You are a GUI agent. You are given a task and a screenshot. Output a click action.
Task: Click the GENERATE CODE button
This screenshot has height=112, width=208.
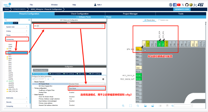[x=182, y=9]
